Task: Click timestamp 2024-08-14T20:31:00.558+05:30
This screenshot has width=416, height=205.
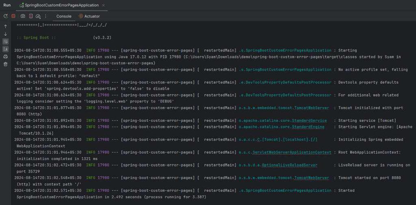Action: coord(48,70)
